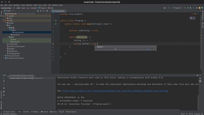The width and height of the screenshot is (204, 115).
Task: Click run gutter icon beside main method
Action: 56,24
